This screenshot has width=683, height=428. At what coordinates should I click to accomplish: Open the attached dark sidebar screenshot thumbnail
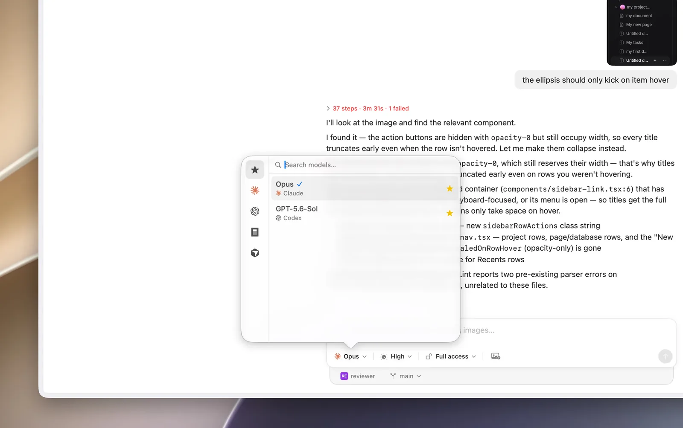click(642, 32)
